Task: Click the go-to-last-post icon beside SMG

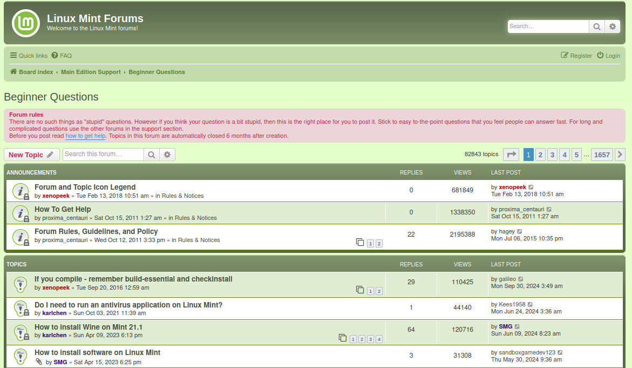Action: click(x=517, y=326)
